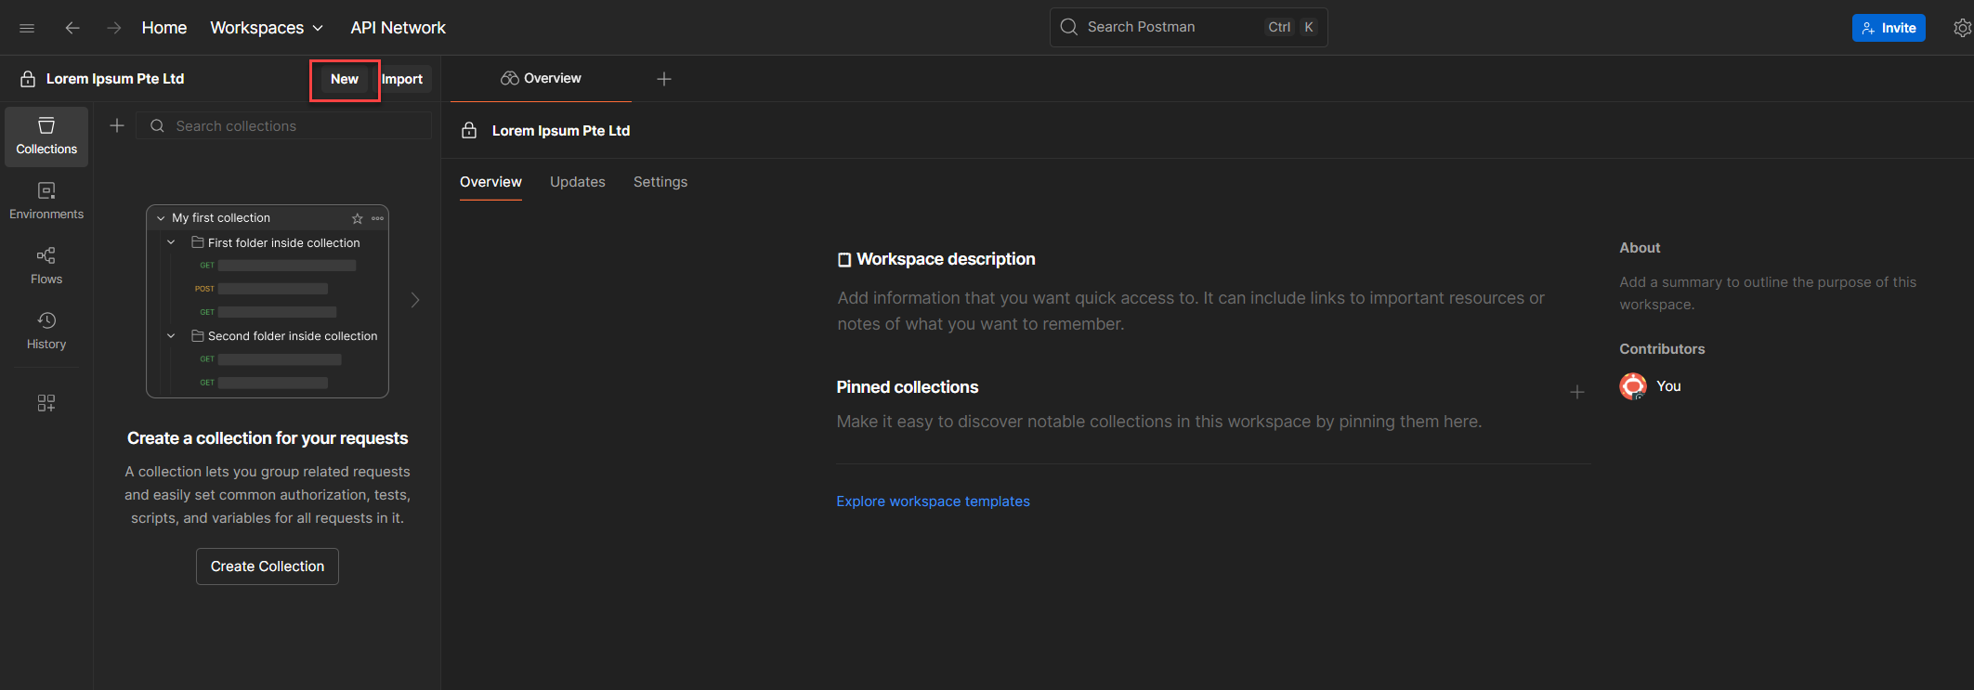Click the Pinned collections heading
Viewport: 1974px width, 690px height.
[x=908, y=387]
